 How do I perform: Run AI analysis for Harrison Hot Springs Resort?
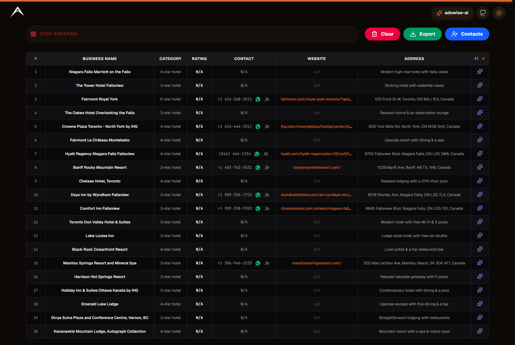tap(480, 276)
